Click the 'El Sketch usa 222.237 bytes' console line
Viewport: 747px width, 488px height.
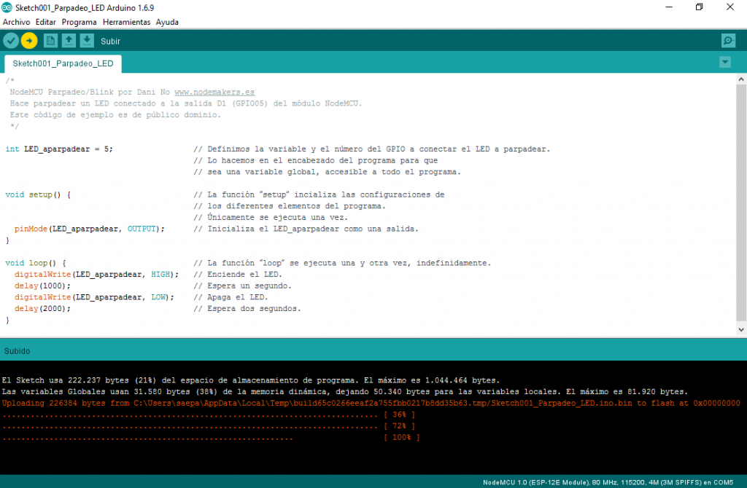pyautogui.click(x=251, y=380)
